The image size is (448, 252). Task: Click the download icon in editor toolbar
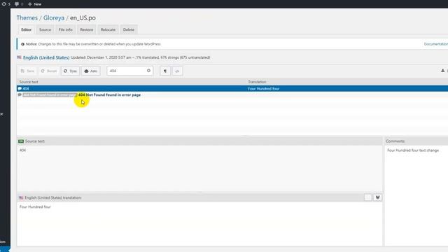[x=443, y=71]
